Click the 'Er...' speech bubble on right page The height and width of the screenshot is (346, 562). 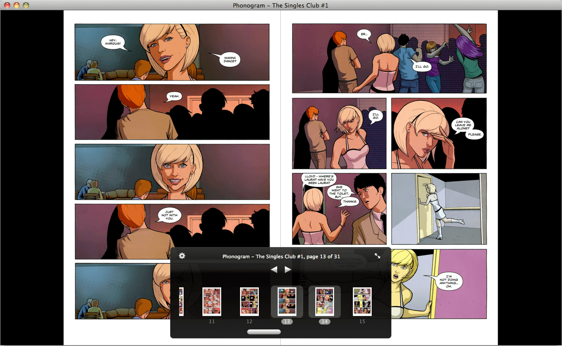pos(364,35)
